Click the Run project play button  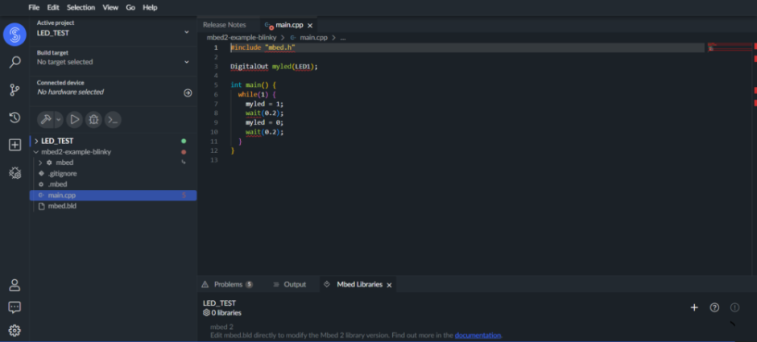(74, 119)
